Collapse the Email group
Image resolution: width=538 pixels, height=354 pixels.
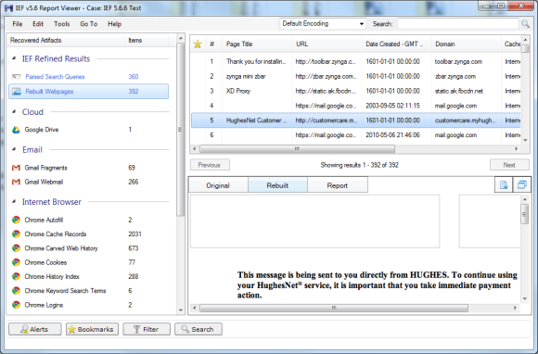14,149
